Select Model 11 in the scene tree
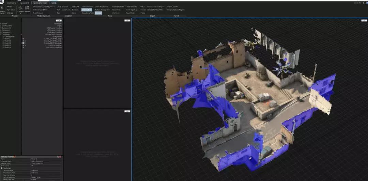The image size is (368, 181). (8, 43)
